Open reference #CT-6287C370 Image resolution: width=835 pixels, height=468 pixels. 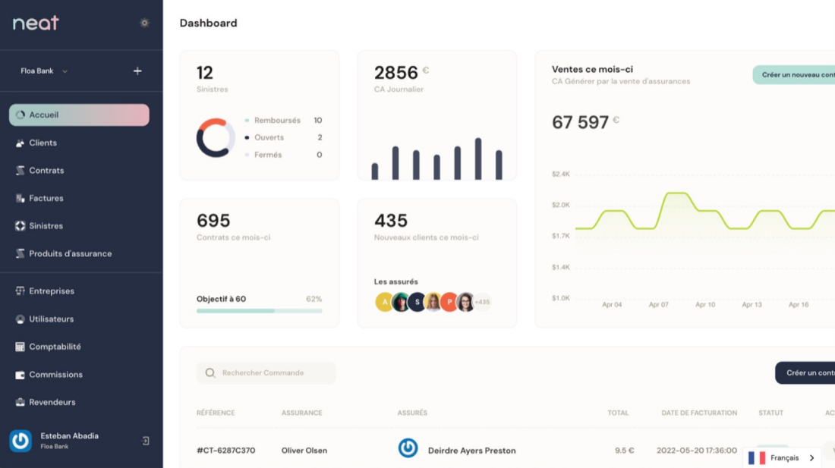pyautogui.click(x=225, y=451)
